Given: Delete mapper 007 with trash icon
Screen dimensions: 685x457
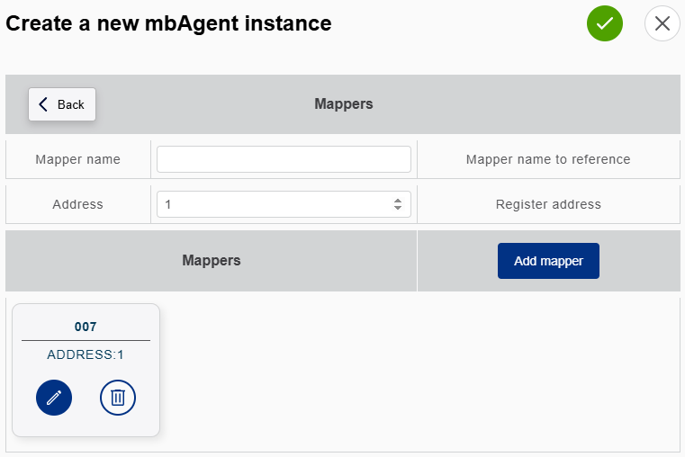Looking at the screenshot, I should pyautogui.click(x=117, y=398).
